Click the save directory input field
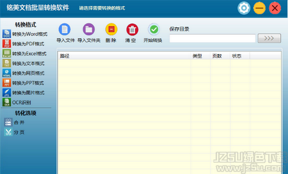 coord(213,38)
